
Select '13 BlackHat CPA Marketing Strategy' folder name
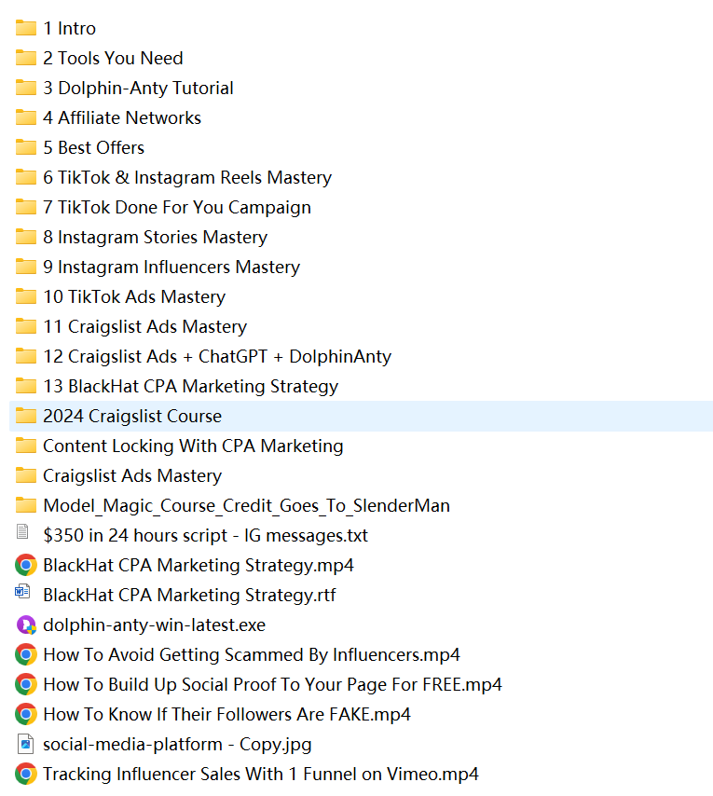tap(191, 387)
